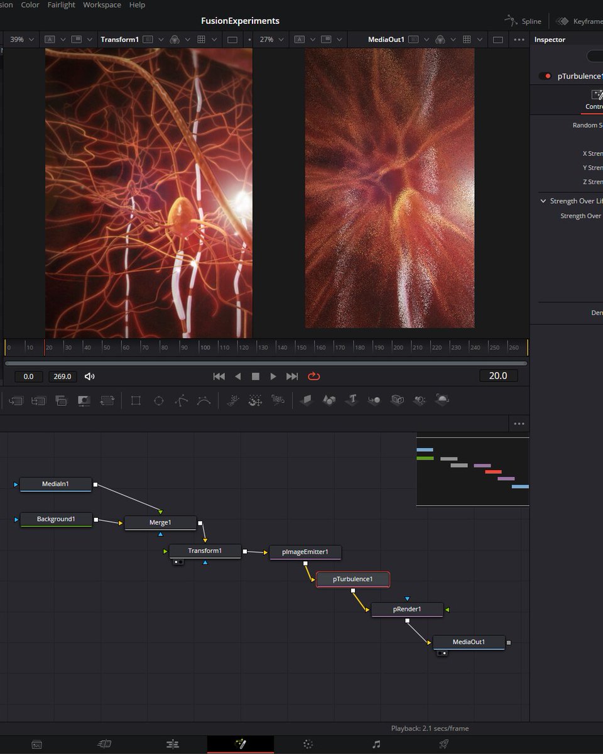603x754 pixels.
Task: Toggle single viewer mode in right viewer
Action: pyautogui.click(x=498, y=40)
